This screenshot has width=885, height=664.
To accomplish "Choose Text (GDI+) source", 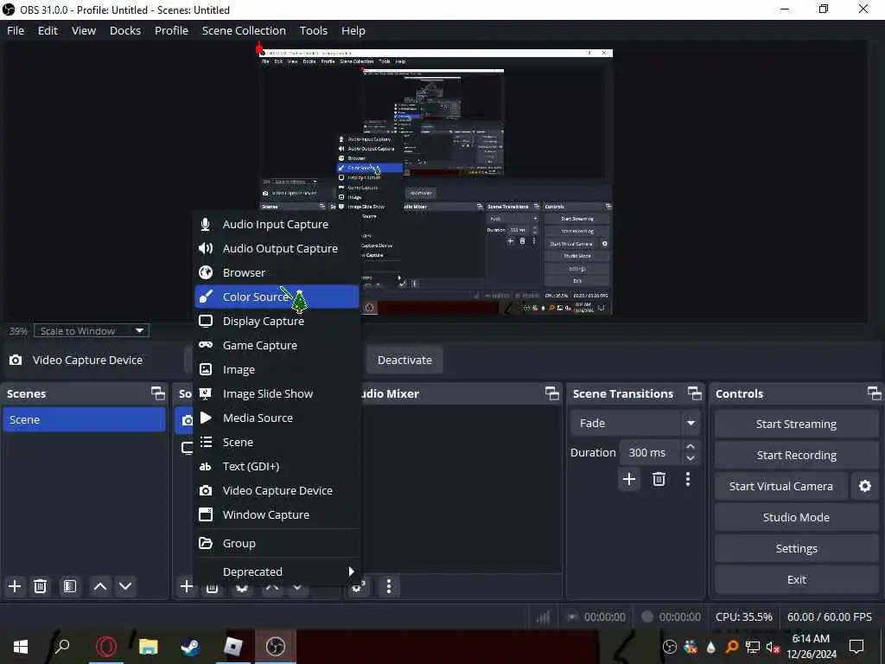I will 277,467.
